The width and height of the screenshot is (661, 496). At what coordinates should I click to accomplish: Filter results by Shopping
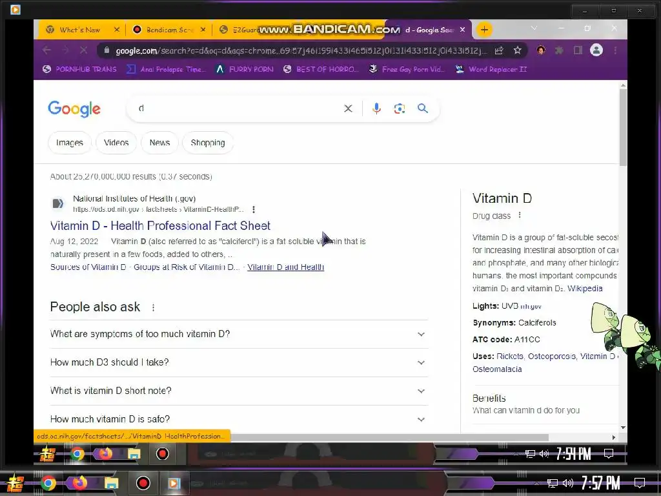click(x=208, y=143)
